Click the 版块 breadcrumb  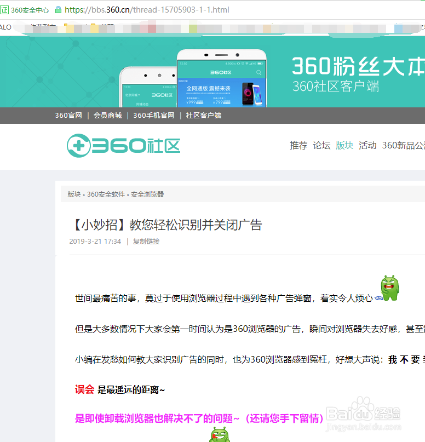pyautogui.click(x=74, y=194)
